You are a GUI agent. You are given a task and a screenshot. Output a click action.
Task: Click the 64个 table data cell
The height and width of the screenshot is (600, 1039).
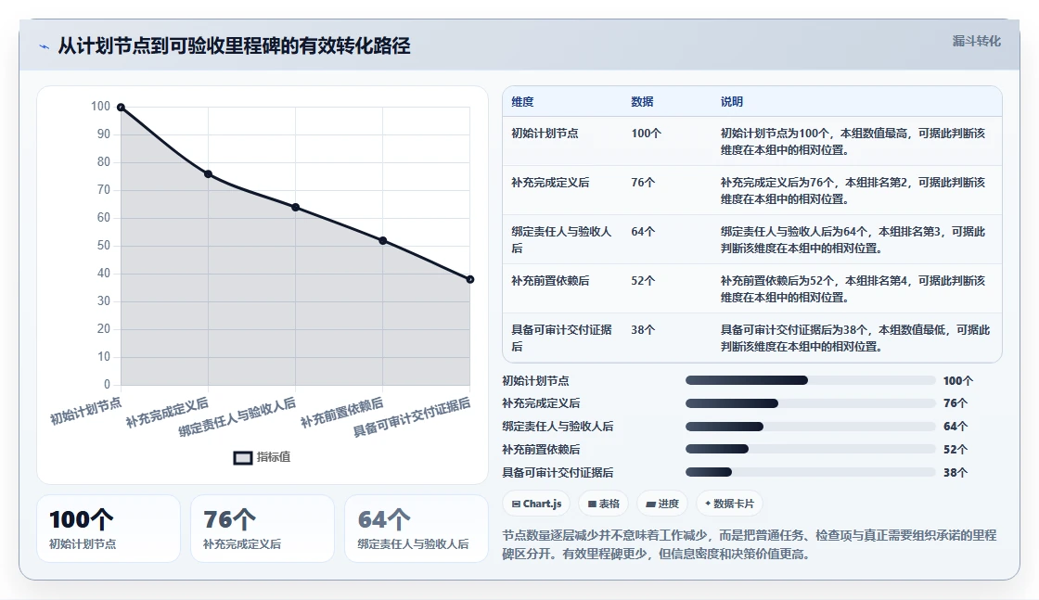tap(643, 232)
